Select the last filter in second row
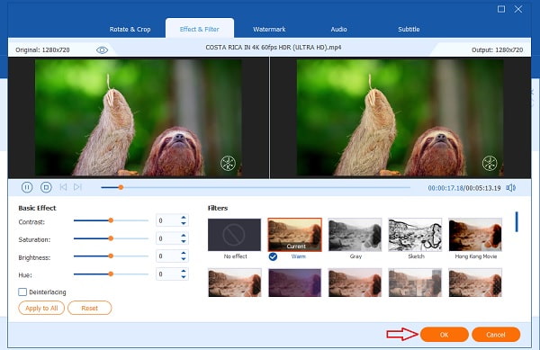540x350 pixels. [x=475, y=283]
